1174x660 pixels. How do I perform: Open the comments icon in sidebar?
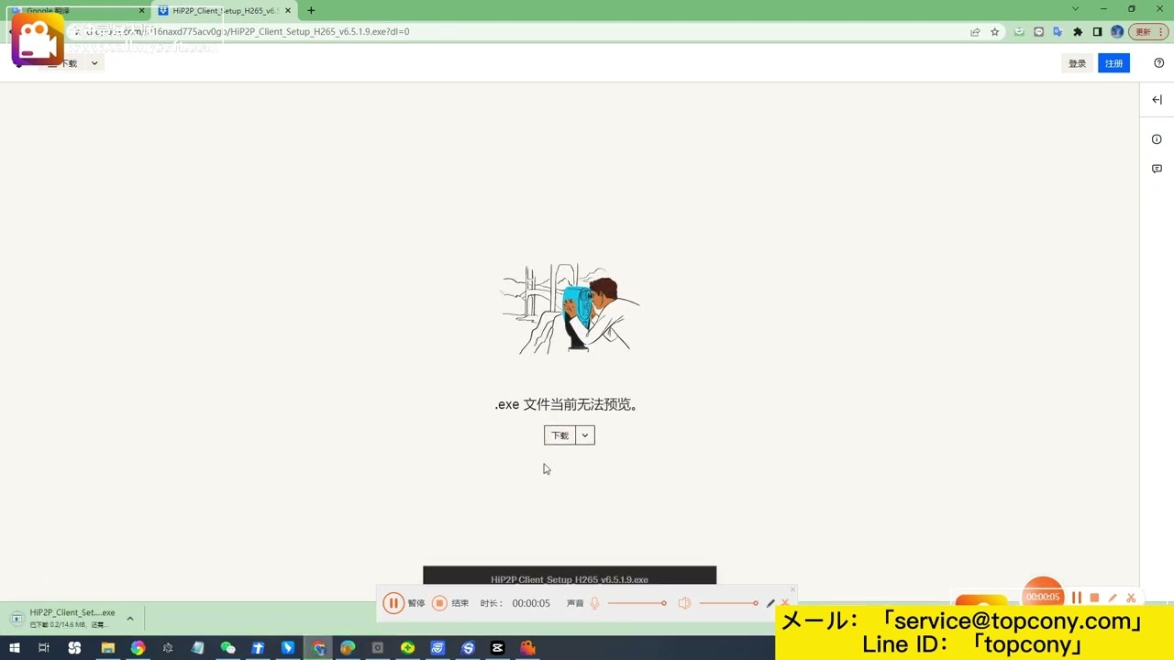pyautogui.click(x=1157, y=169)
